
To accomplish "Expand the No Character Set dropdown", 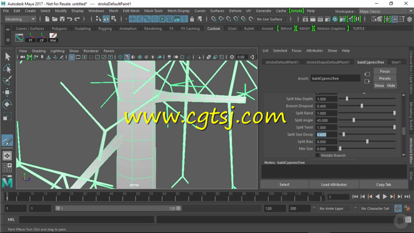I will (356, 209).
